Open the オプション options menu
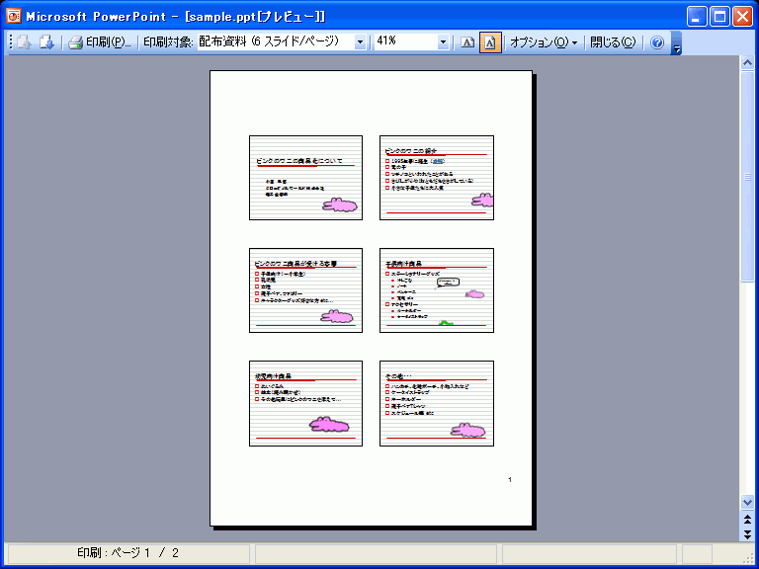The width and height of the screenshot is (759, 569). point(544,42)
